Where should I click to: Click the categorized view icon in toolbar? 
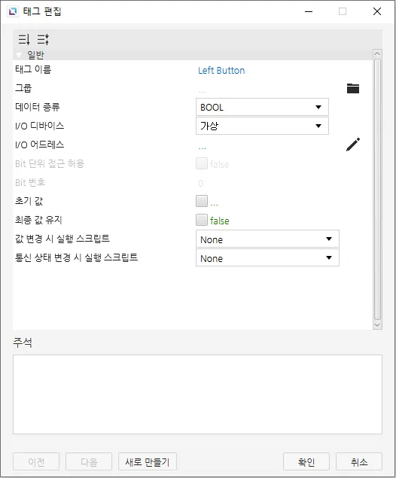tap(43, 39)
